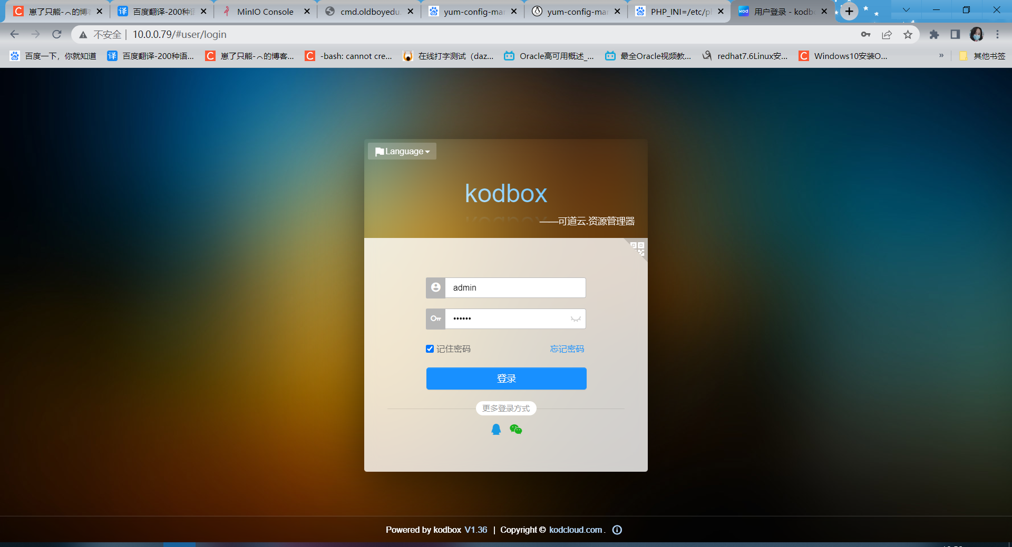The image size is (1012, 547).
Task: Click the share icon in address bar
Action: click(x=887, y=34)
